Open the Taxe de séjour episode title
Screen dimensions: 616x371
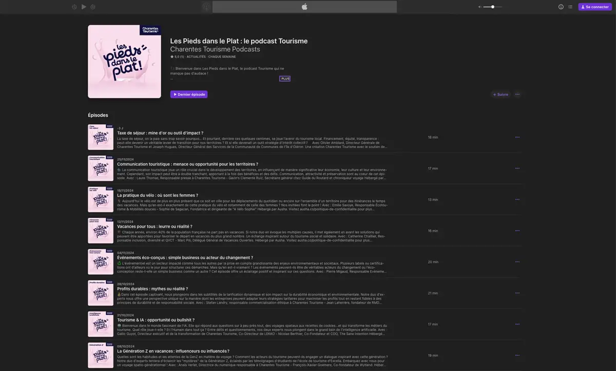(x=160, y=133)
